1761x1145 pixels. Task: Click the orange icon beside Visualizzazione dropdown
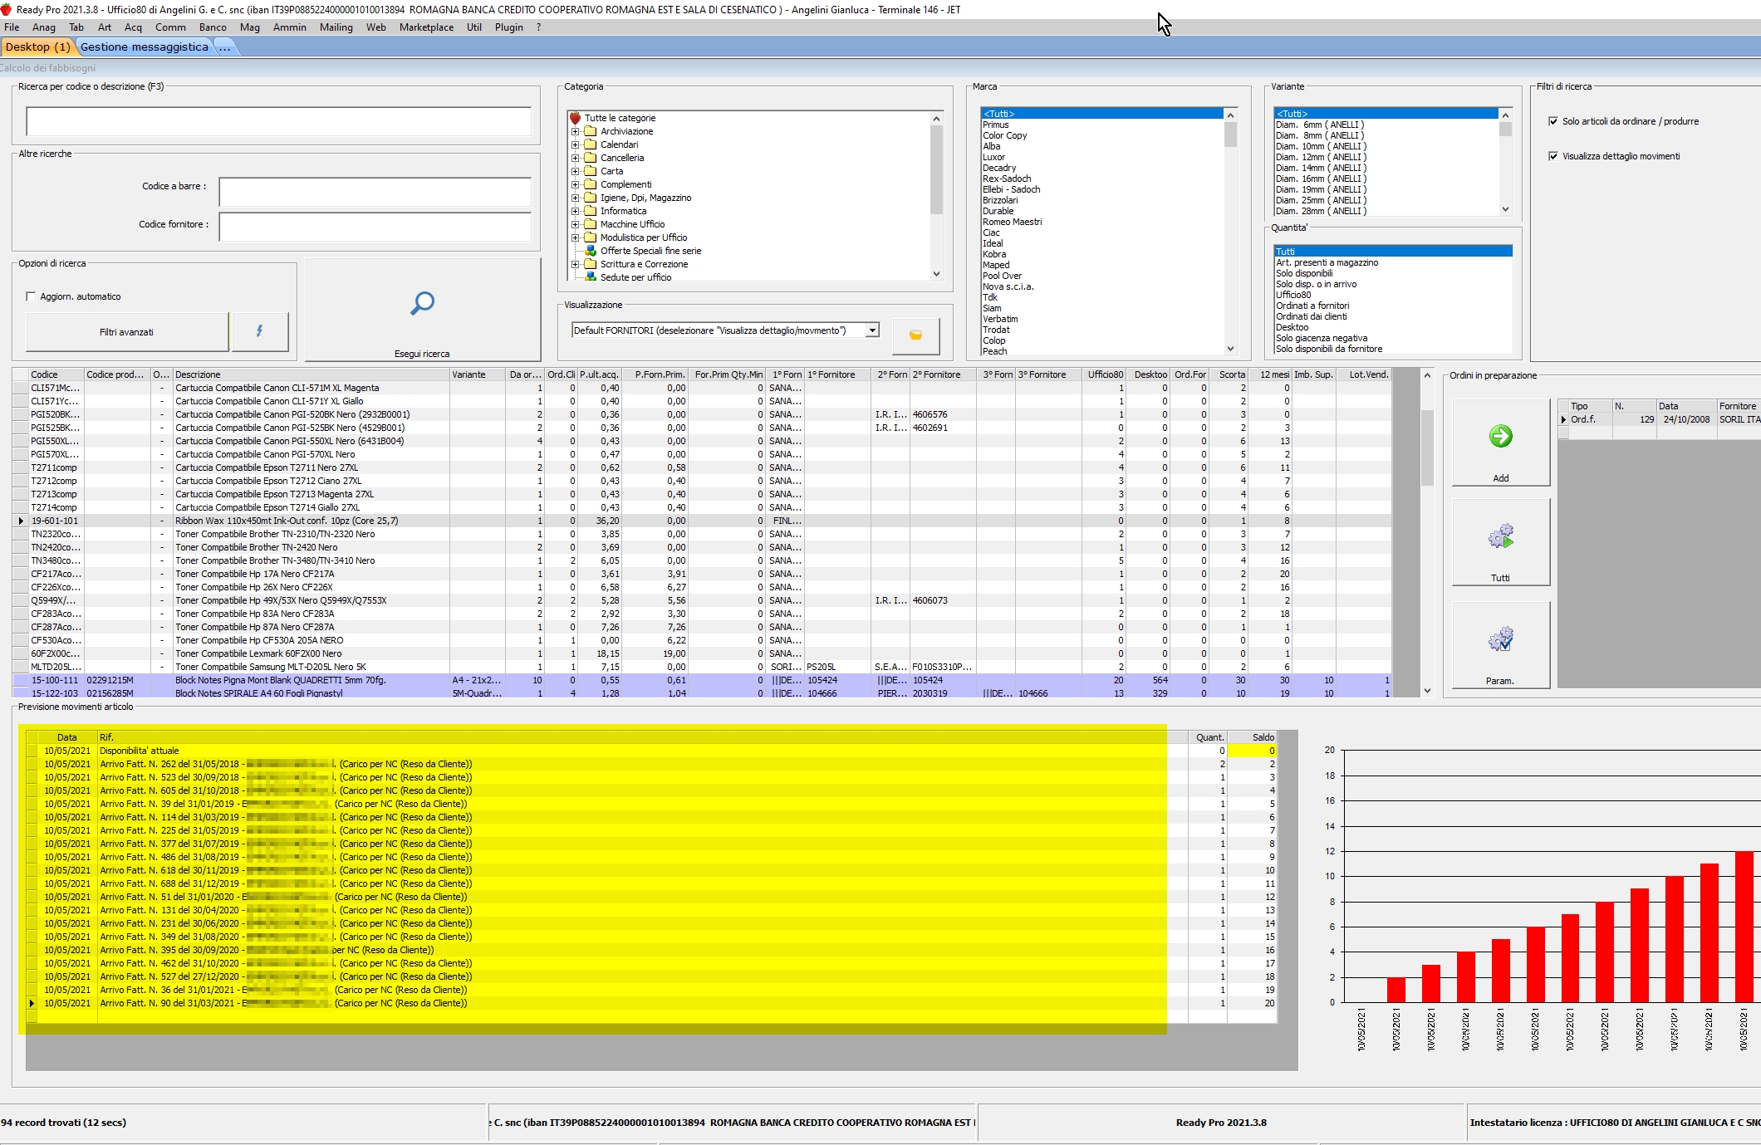click(915, 335)
